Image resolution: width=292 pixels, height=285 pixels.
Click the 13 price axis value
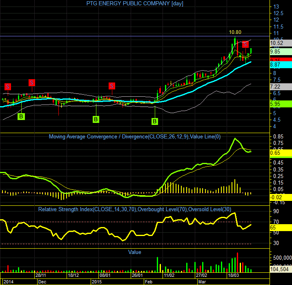pos(276,7)
